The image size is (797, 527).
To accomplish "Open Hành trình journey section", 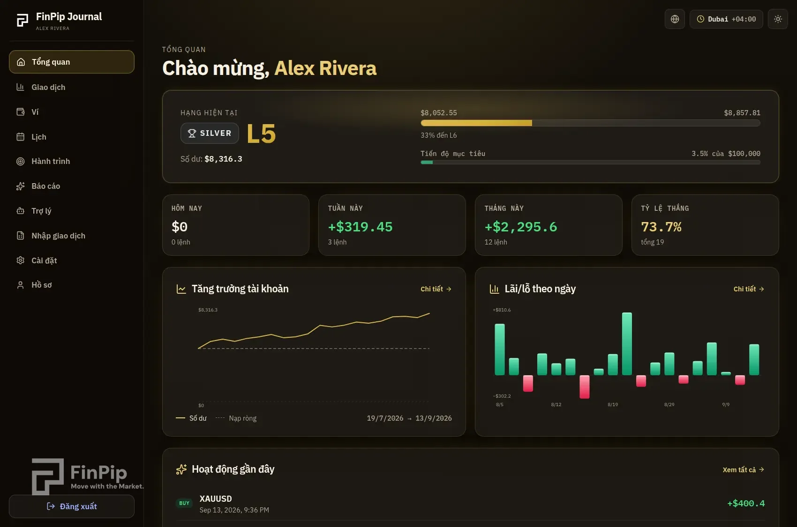I will (72, 161).
